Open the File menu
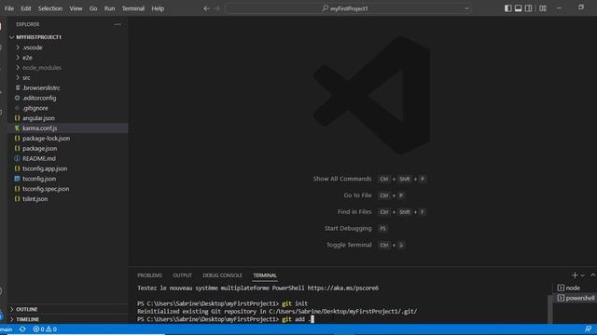Screen dimensions: 597x335 click(9, 8)
